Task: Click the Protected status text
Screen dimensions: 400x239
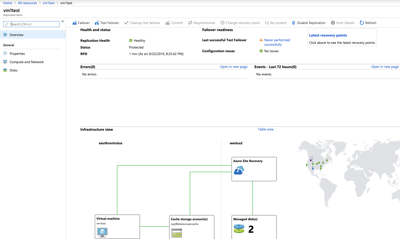Action: [x=136, y=47]
